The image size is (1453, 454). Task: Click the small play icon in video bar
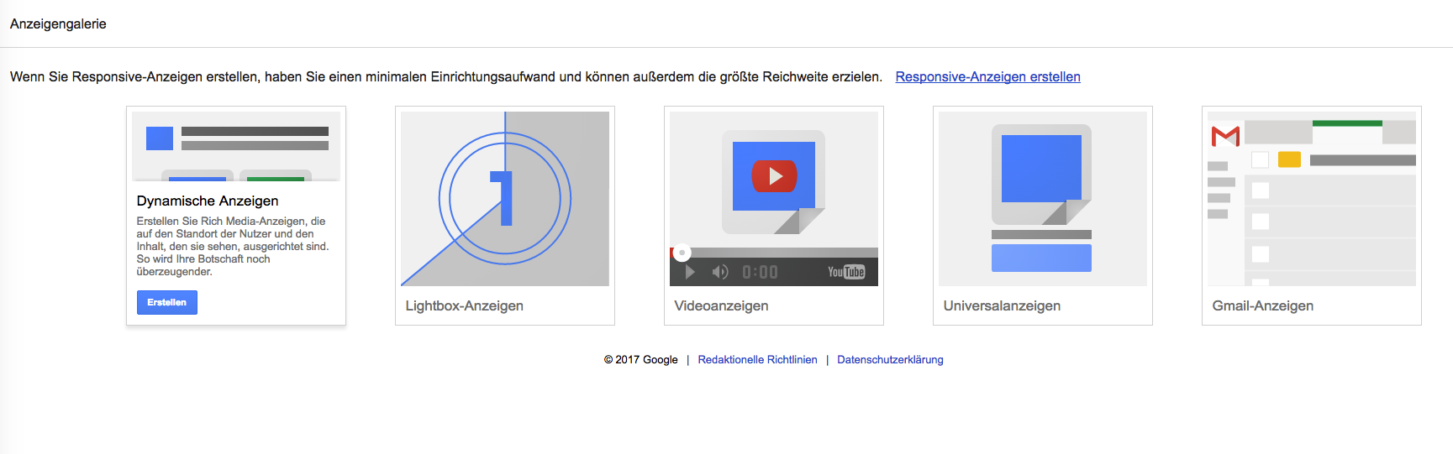click(690, 272)
